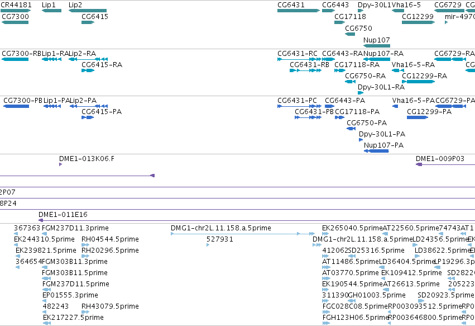Select EST RH04544.5prime
Image resolution: width=475 pixels, height=326 pixels.
pos(111,239)
